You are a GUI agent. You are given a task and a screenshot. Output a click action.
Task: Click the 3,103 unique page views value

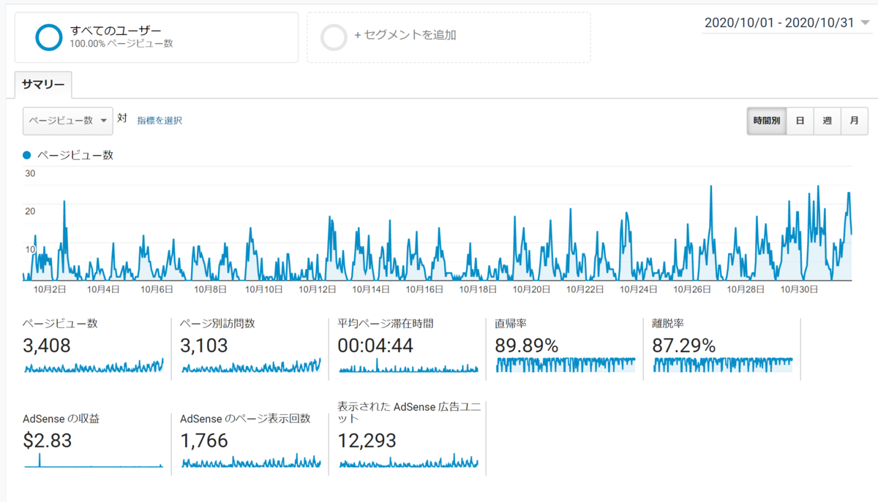[x=204, y=346]
